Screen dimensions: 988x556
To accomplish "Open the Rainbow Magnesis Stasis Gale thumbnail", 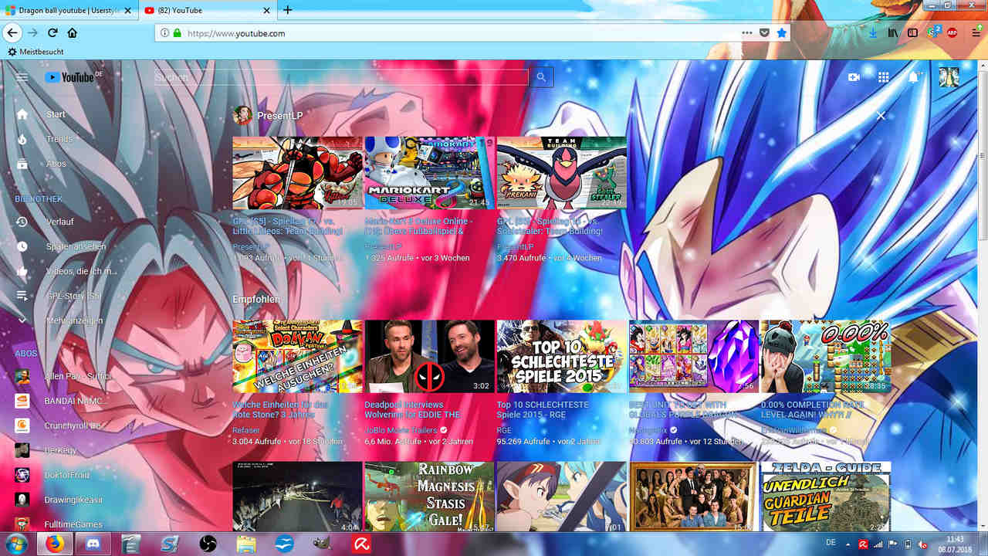I will (x=429, y=498).
